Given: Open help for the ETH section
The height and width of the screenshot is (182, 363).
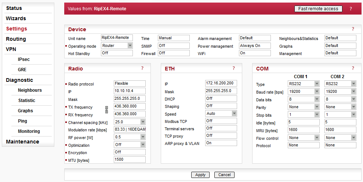Looking at the screenshot, I should [233, 68].
